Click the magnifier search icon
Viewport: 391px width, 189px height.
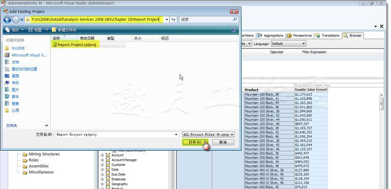[x=235, y=19]
